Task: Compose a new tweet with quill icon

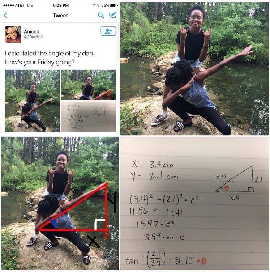Action: (112, 15)
